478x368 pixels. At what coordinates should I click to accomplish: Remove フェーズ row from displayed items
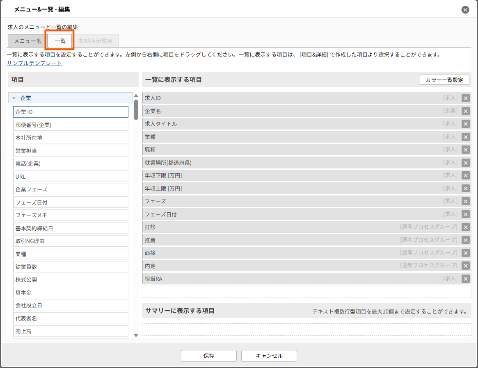coord(465,201)
